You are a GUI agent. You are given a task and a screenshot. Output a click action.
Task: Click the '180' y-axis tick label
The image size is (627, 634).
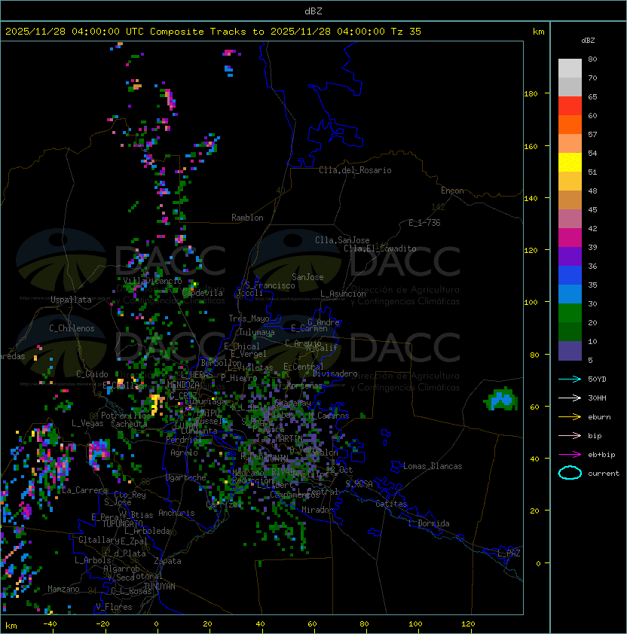pos(531,94)
